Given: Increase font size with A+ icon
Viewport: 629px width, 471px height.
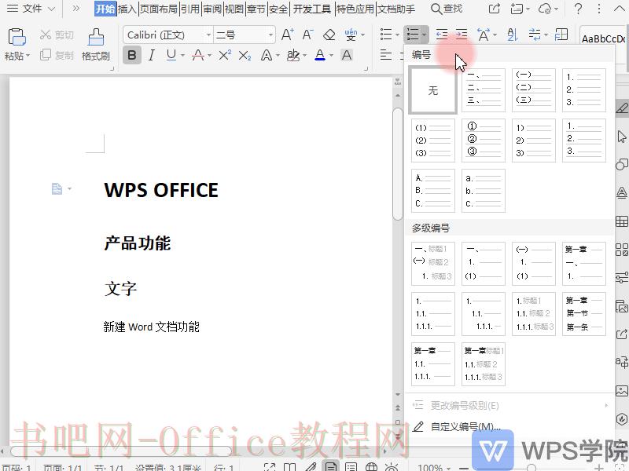Looking at the screenshot, I should tap(287, 35).
